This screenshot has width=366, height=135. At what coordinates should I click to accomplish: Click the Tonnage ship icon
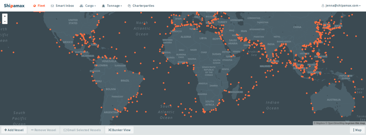pyautogui.click(x=103, y=6)
